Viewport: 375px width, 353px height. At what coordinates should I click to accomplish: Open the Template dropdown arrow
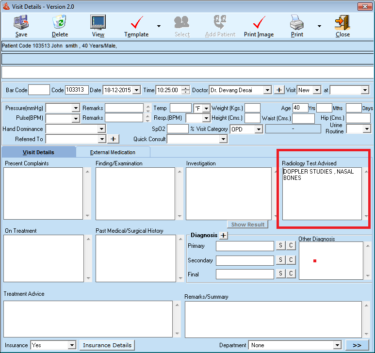pyautogui.click(x=159, y=26)
